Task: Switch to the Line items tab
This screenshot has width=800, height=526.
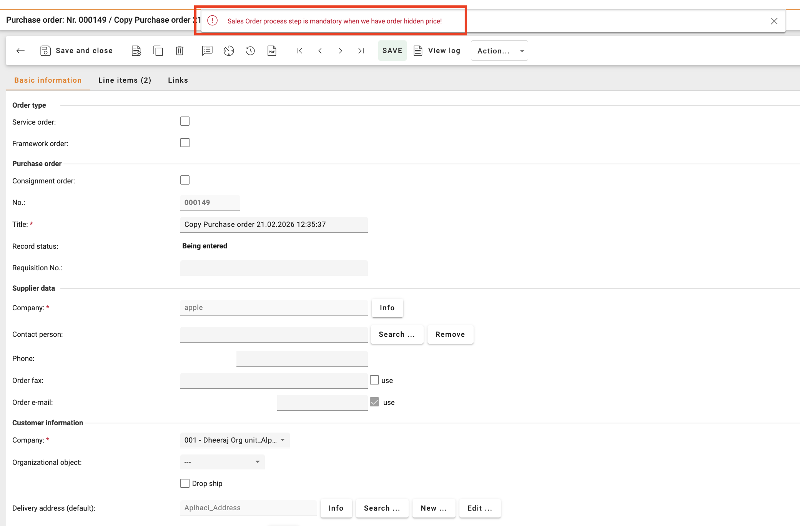Action: tap(125, 80)
